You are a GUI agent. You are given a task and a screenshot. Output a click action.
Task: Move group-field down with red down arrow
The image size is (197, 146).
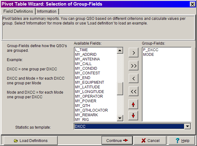133,116
